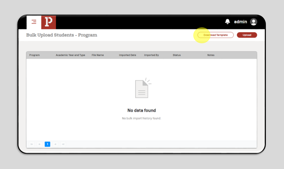This screenshot has width=284, height=169.
Task: Select page 1 in pagination
Action: point(47,144)
